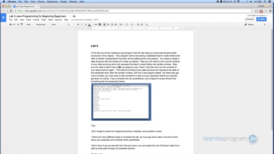This screenshot has width=274, height=154.
Task: Set right text alignment
Action: pos(112,25)
